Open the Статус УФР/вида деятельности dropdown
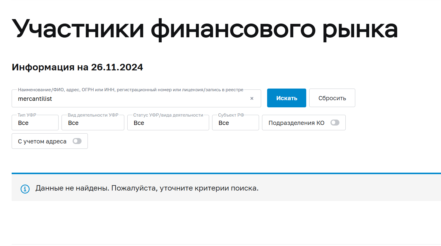 168,123
